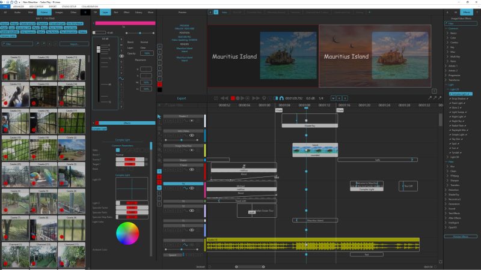This screenshot has height=270, width=481.
Task: Click the vertical volume fader in the layer panel
Action: pyautogui.click(x=99, y=49)
